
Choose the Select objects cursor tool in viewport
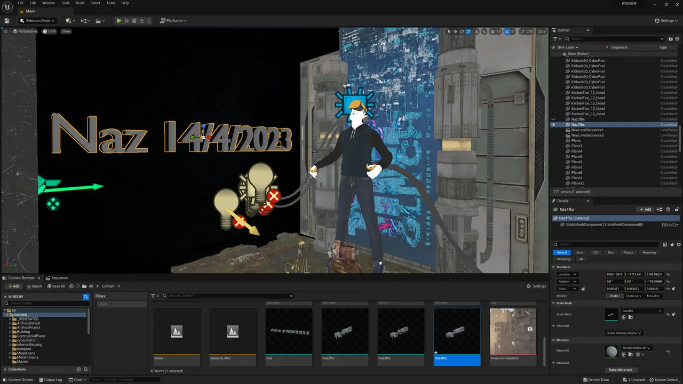[449, 31]
